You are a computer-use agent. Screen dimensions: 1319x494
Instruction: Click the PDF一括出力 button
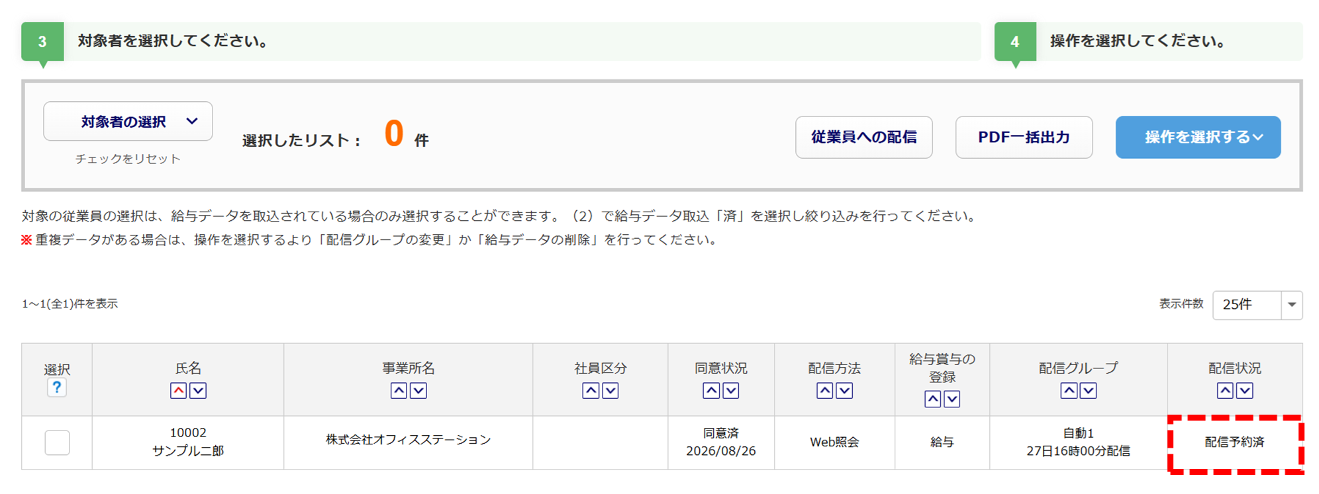pyautogui.click(x=1024, y=137)
